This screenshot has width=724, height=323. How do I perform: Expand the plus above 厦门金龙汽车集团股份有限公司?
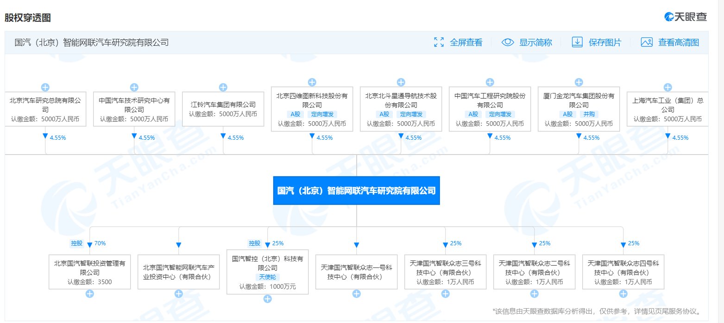click(x=579, y=82)
